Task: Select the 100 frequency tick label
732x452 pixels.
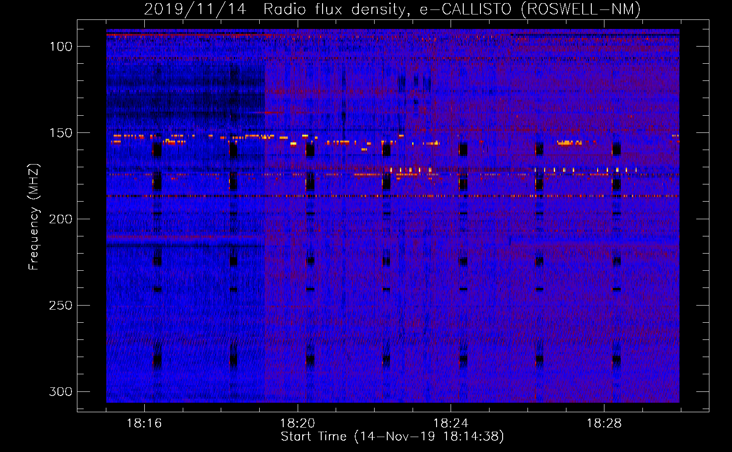Action: point(61,47)
